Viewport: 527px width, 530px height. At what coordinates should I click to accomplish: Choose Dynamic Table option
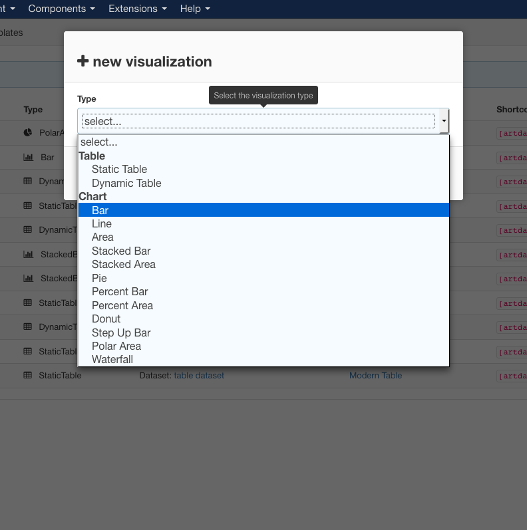pyautogui.click(x=263, y=183)
